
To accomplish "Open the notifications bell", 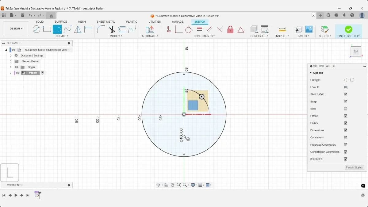I will (x=344, y=15).
